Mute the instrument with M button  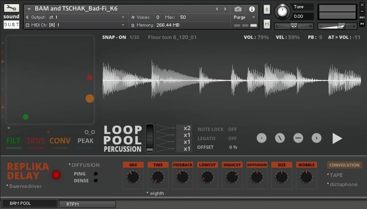[x=267, y=24]
